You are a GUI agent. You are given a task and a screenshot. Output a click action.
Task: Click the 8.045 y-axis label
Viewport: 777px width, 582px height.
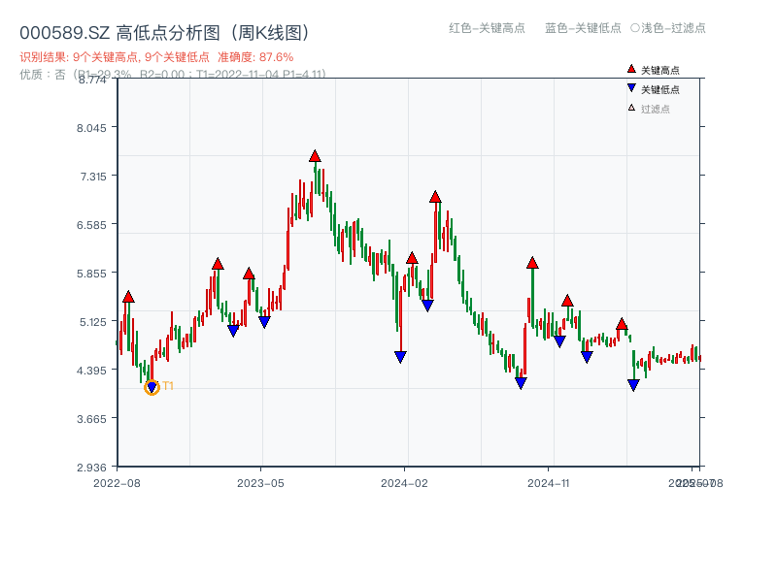[x=91, y=128]
